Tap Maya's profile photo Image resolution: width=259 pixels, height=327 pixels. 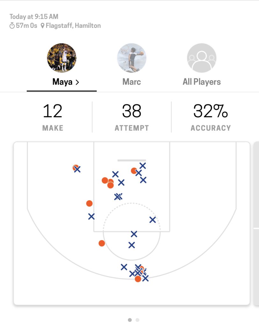62,58
